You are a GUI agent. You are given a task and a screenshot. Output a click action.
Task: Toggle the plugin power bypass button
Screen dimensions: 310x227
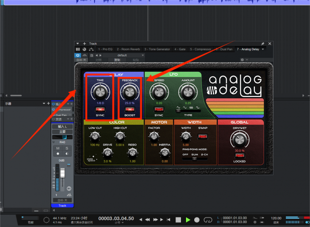(77, 55)
